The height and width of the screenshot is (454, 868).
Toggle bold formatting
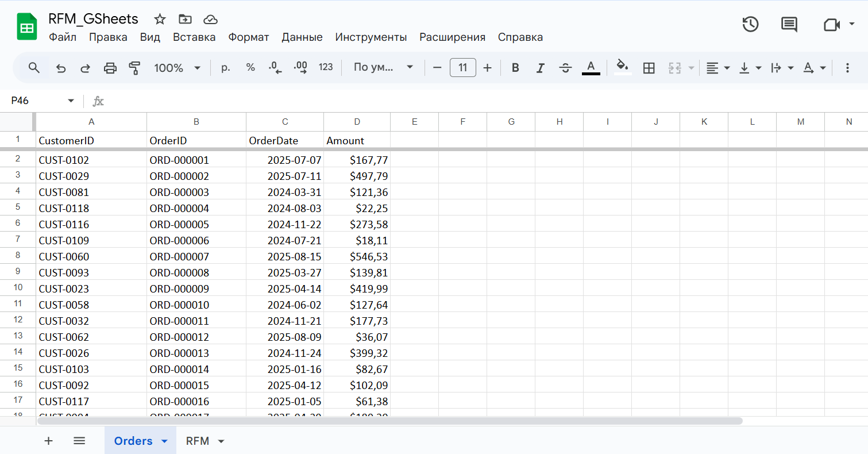[515, 68]
